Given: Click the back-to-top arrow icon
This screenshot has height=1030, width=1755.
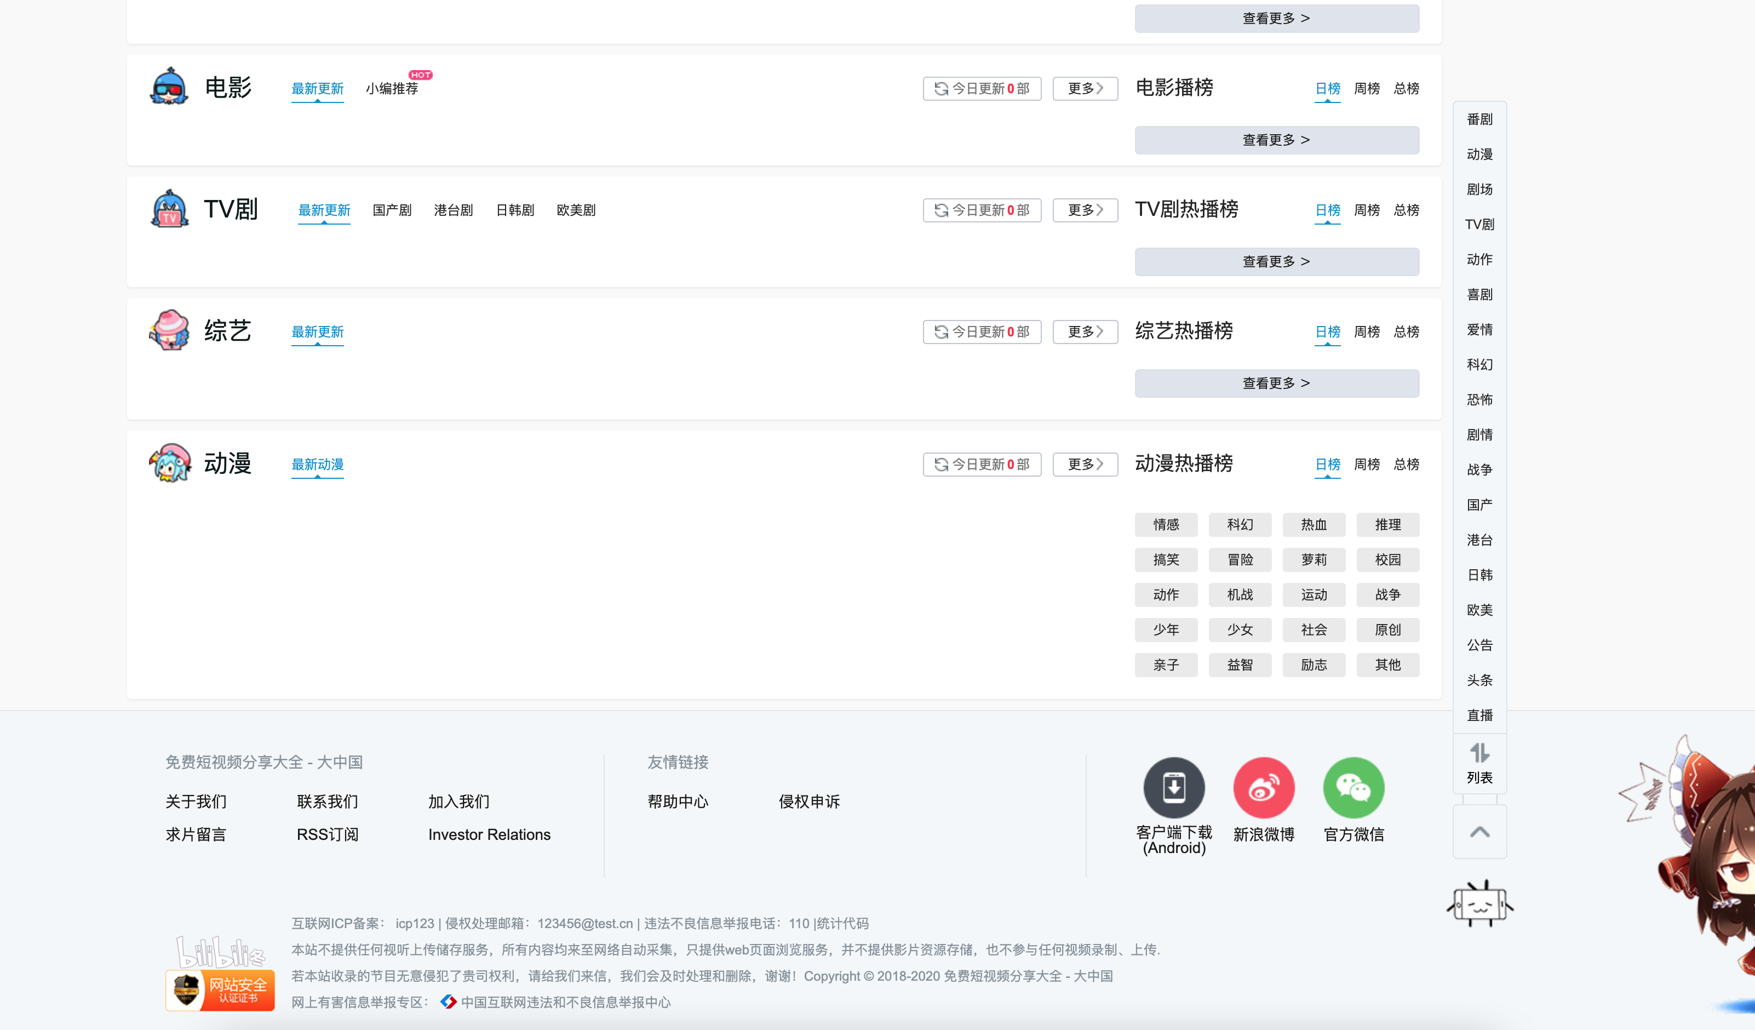Looking at the screenshot, I should click(1479, 832).
